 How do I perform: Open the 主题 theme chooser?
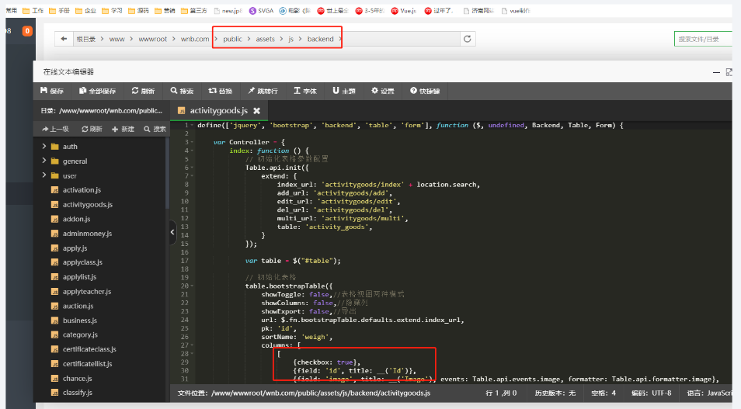coord(344,91)
